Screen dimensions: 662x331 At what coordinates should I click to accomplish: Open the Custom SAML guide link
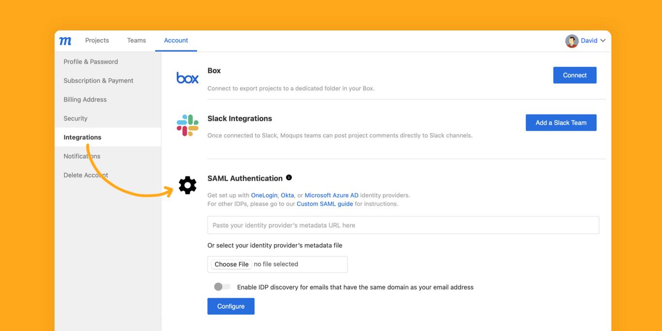pos(325,204)
